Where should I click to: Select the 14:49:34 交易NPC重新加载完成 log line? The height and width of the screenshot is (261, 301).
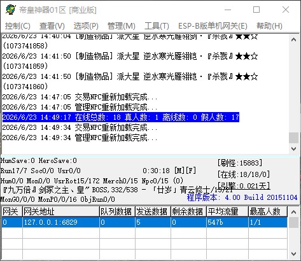pos(80,127)
